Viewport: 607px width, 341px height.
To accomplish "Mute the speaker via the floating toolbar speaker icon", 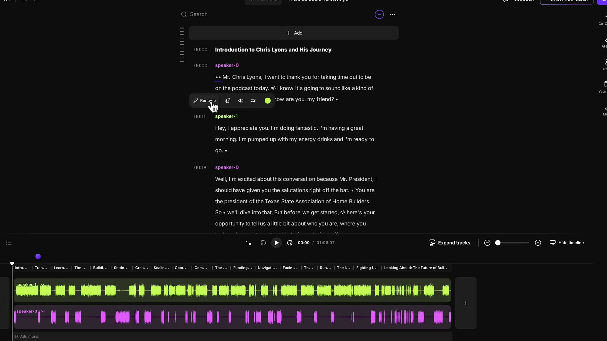I will (240, 101).
